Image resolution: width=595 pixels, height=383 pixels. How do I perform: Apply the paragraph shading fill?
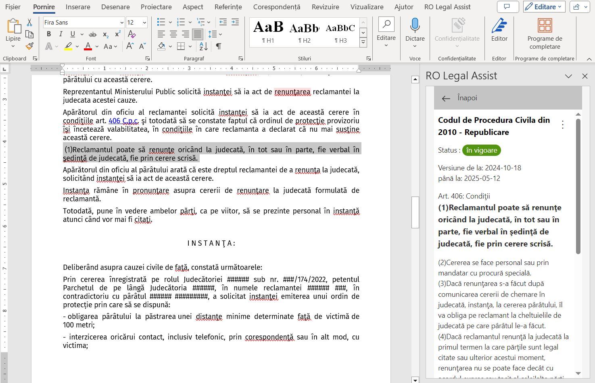161,47
